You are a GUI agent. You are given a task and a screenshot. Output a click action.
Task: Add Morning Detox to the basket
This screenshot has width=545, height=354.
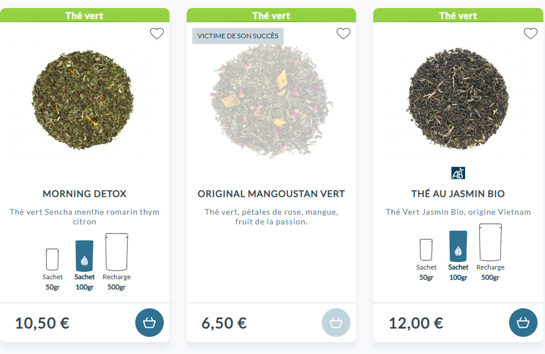click(149, 323)
